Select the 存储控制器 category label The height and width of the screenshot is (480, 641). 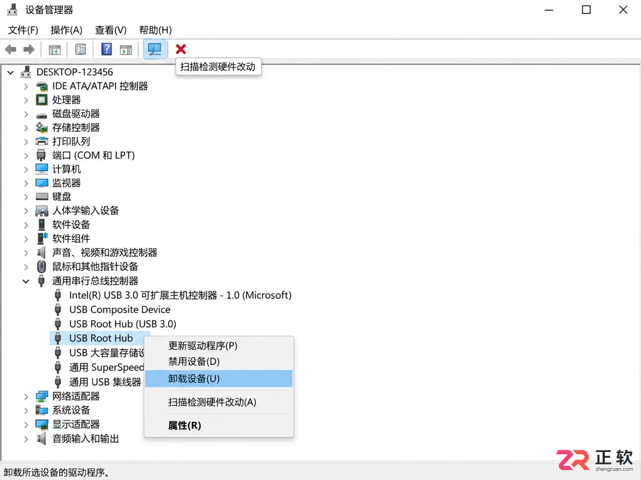tap(76, 128)
